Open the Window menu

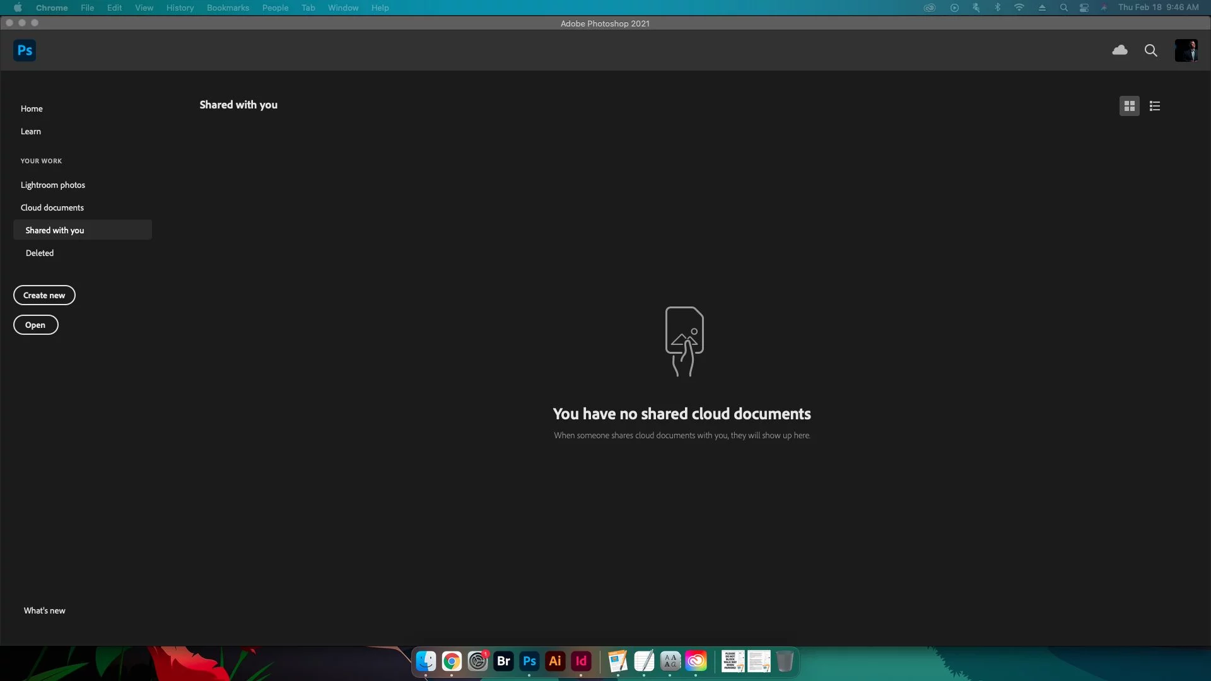342,8
